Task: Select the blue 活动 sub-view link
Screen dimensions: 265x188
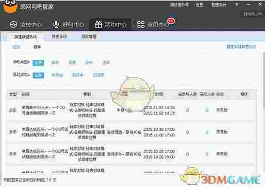Action: (x=16, y=47)
